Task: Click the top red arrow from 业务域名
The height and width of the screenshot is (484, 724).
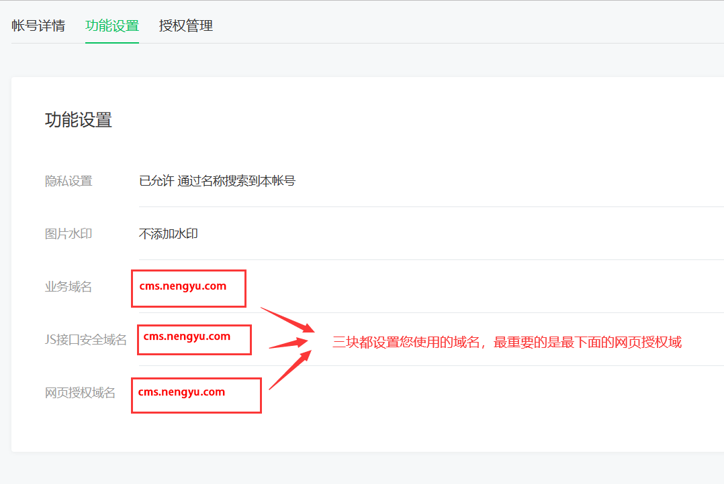Action: coord(287,320)
